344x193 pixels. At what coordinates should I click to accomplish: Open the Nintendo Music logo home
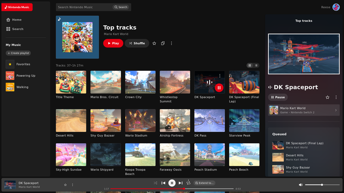17,7
